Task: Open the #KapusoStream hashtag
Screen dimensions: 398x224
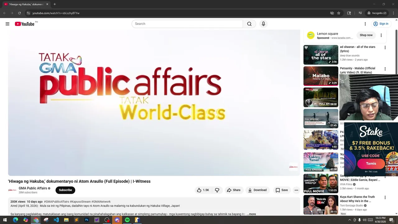Action: pyautogui.click(x=80, y=202)
